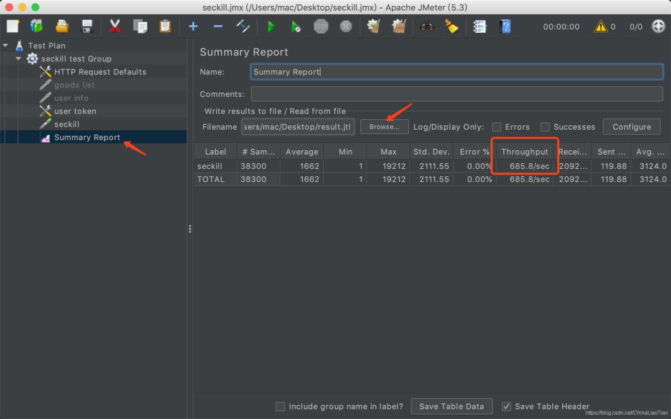Click the Min column header
The image size is (671, 419).
click(345, 152)
